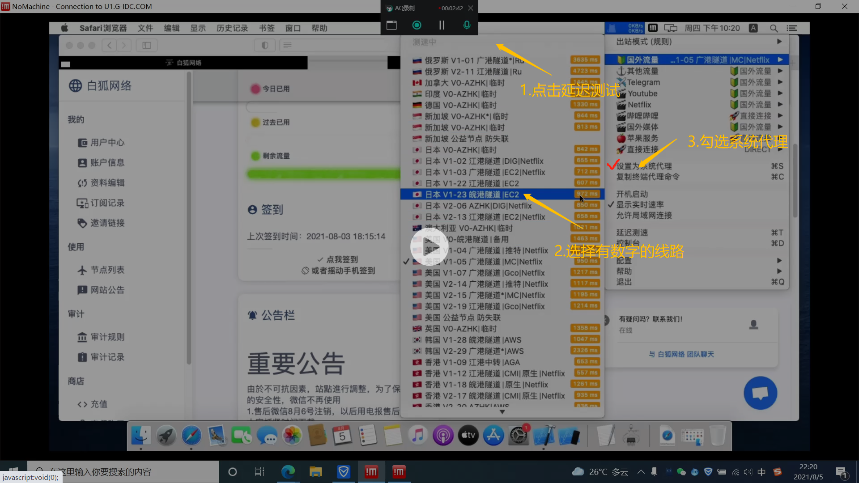Open Control Center list icon in menu bar
Viewport: 859px width, 483px height.
[792, 28]
